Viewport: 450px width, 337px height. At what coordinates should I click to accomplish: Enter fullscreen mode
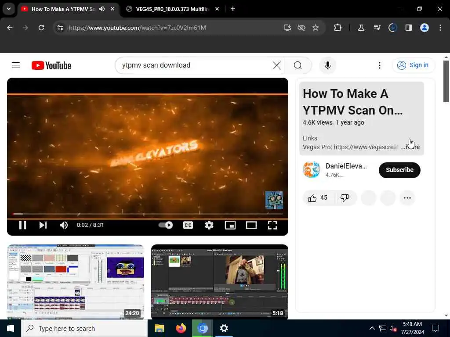click(272, 225)
